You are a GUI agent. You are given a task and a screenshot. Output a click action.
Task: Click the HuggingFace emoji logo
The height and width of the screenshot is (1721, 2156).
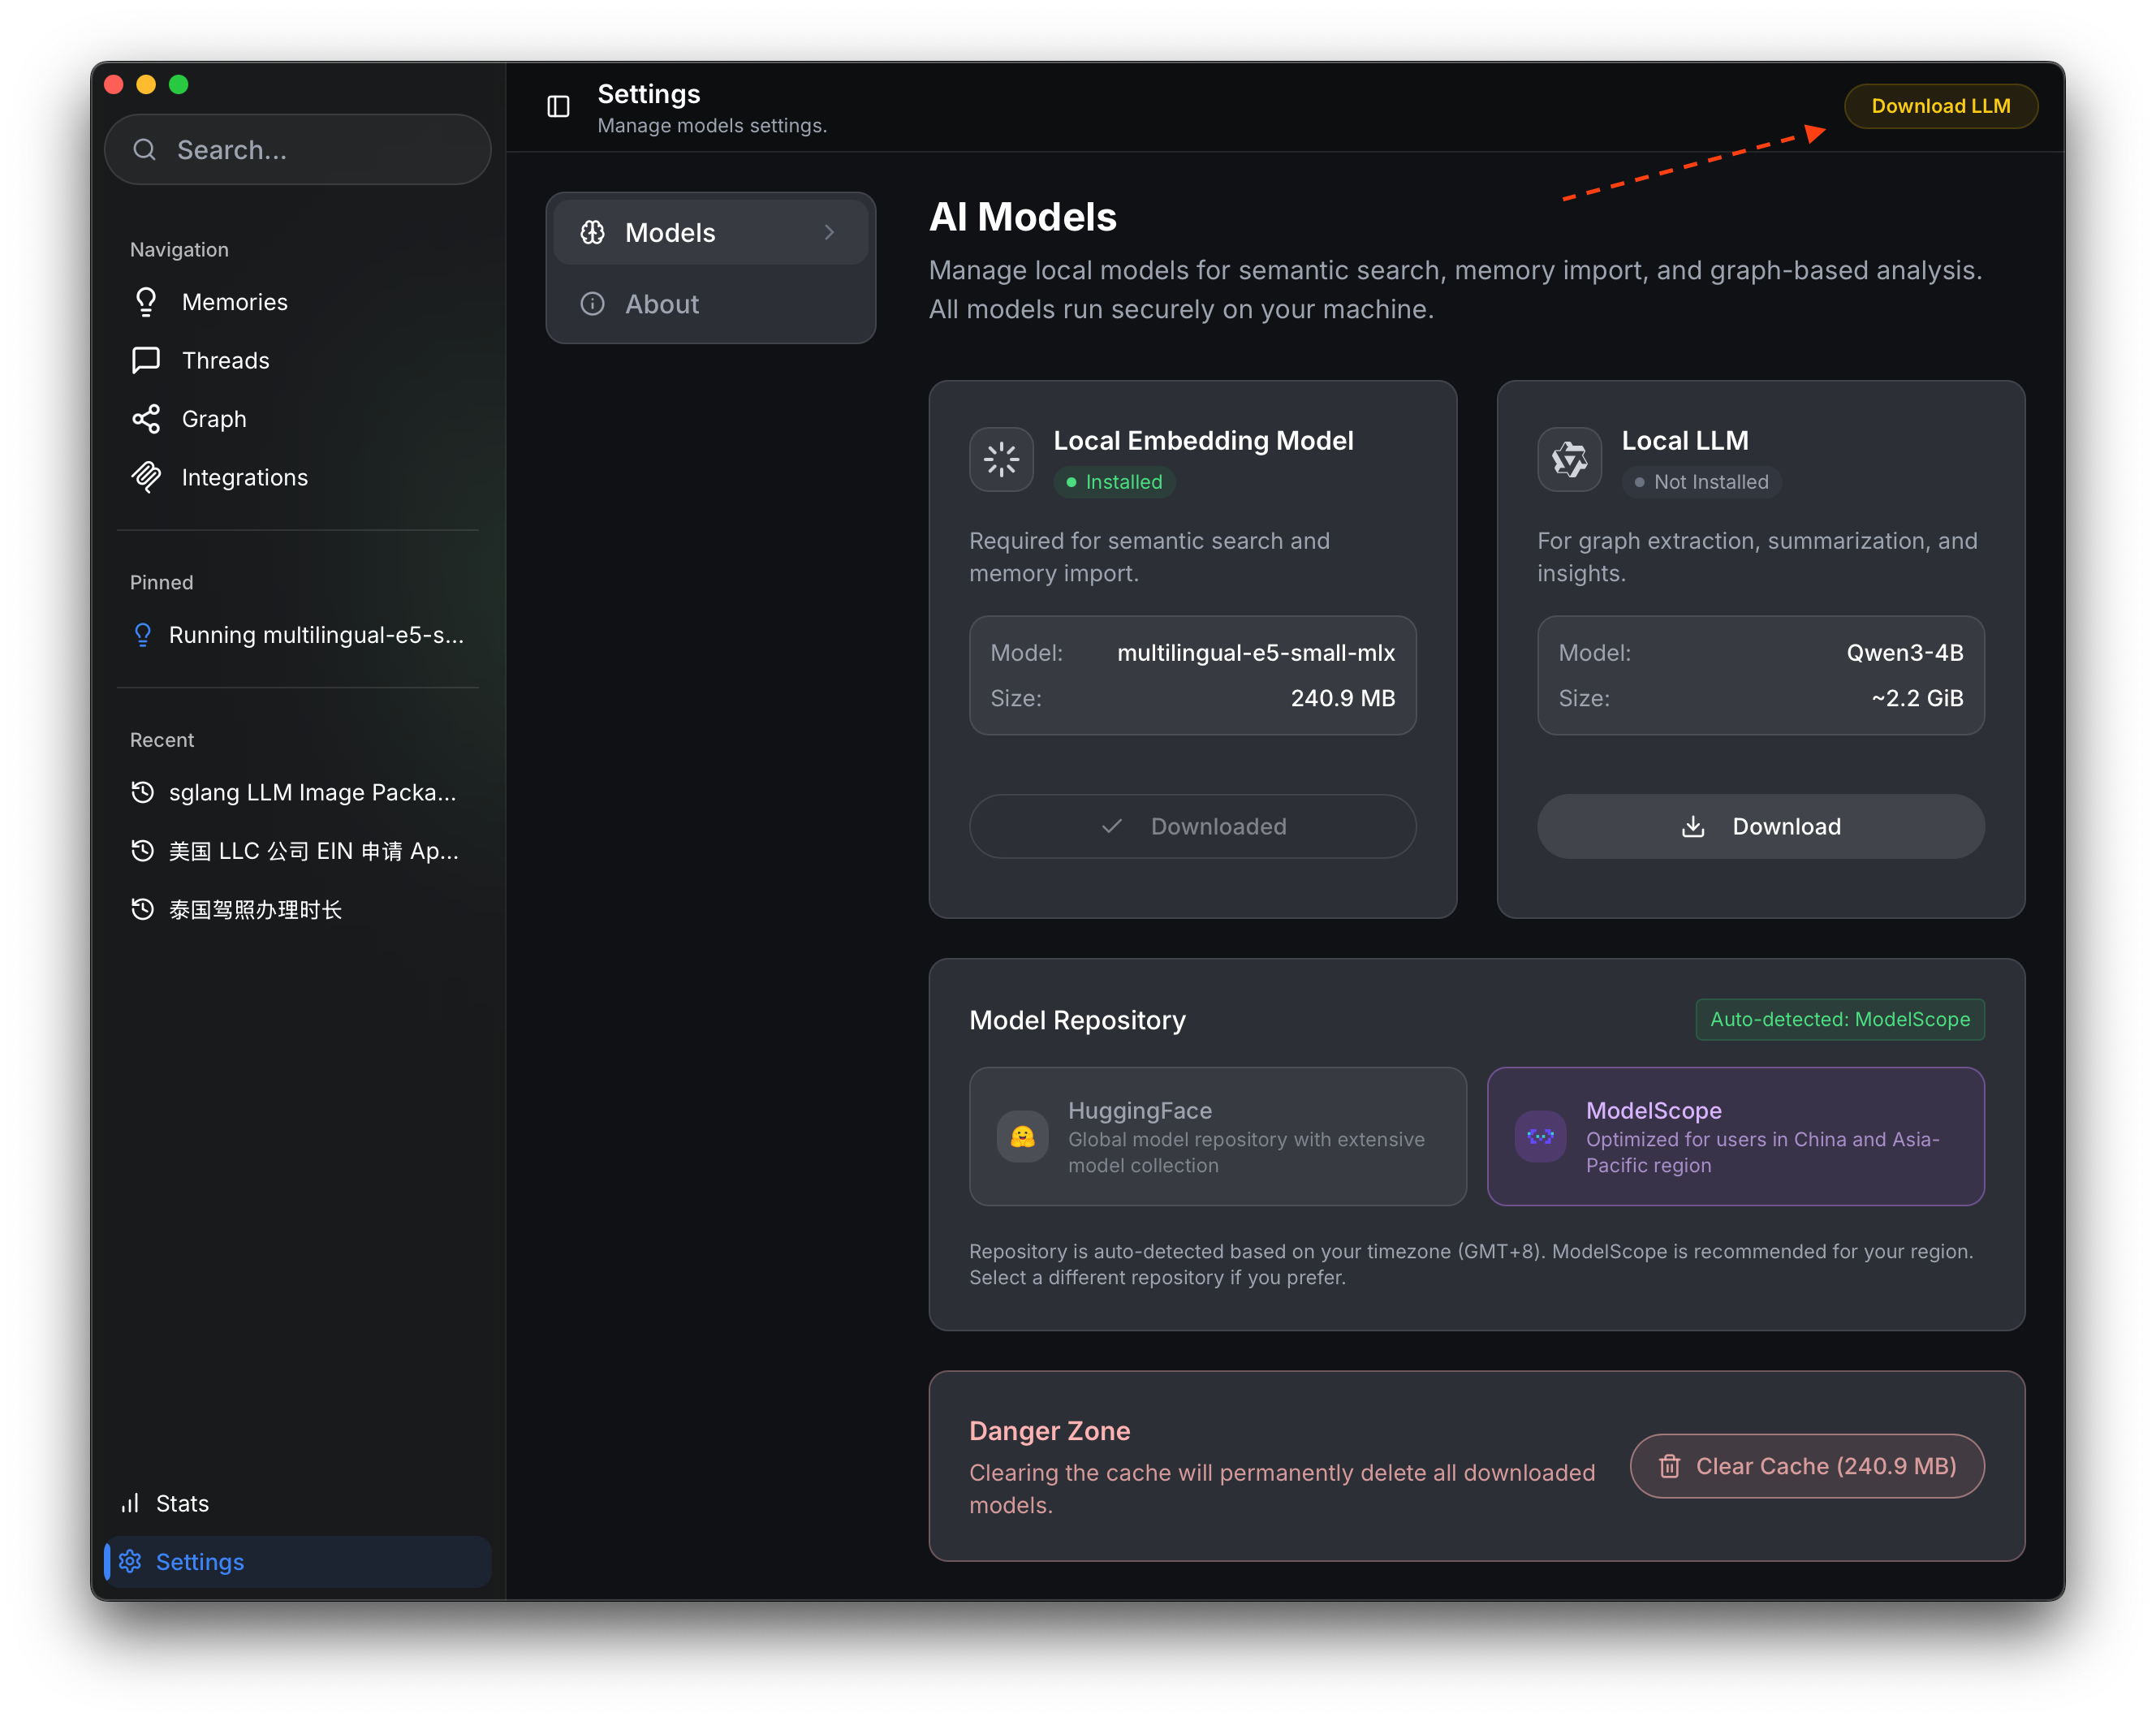pos(1022,1137)
